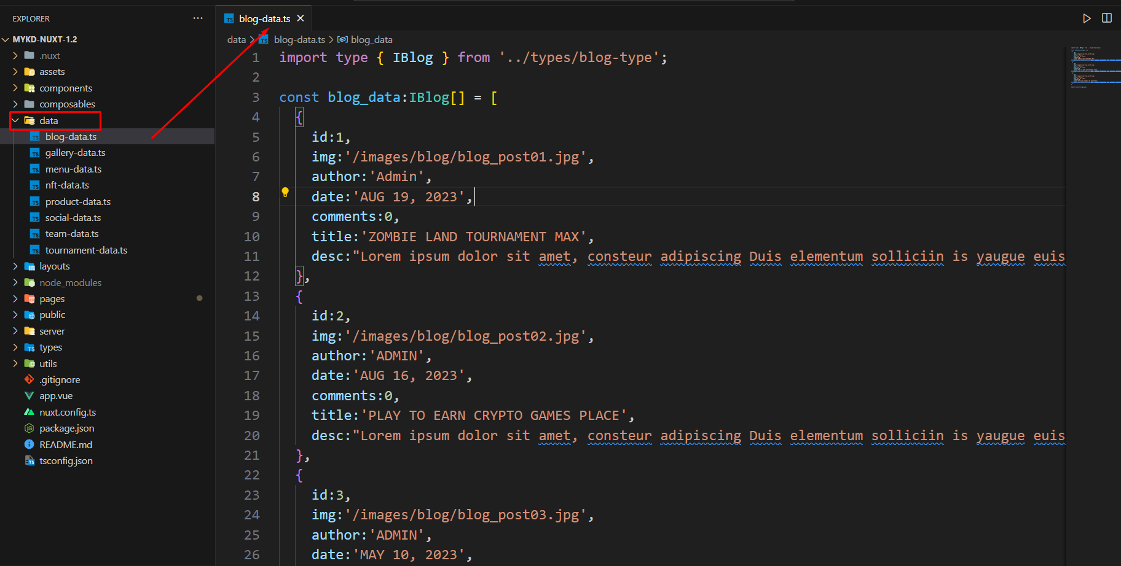Select the blog-data.ts editor tab
This screenshot has width=1121, height=566.
264,18
